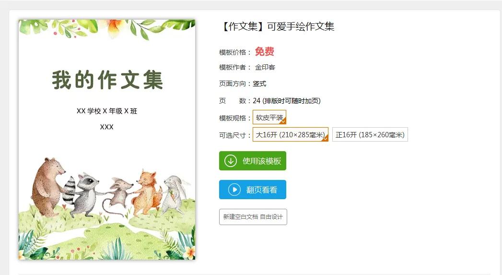Image resolution: width=502 pixels, height=275 pixels.
Task: Click the red 免费 price label
Action: pyautogui.click(x=265, y=52)
